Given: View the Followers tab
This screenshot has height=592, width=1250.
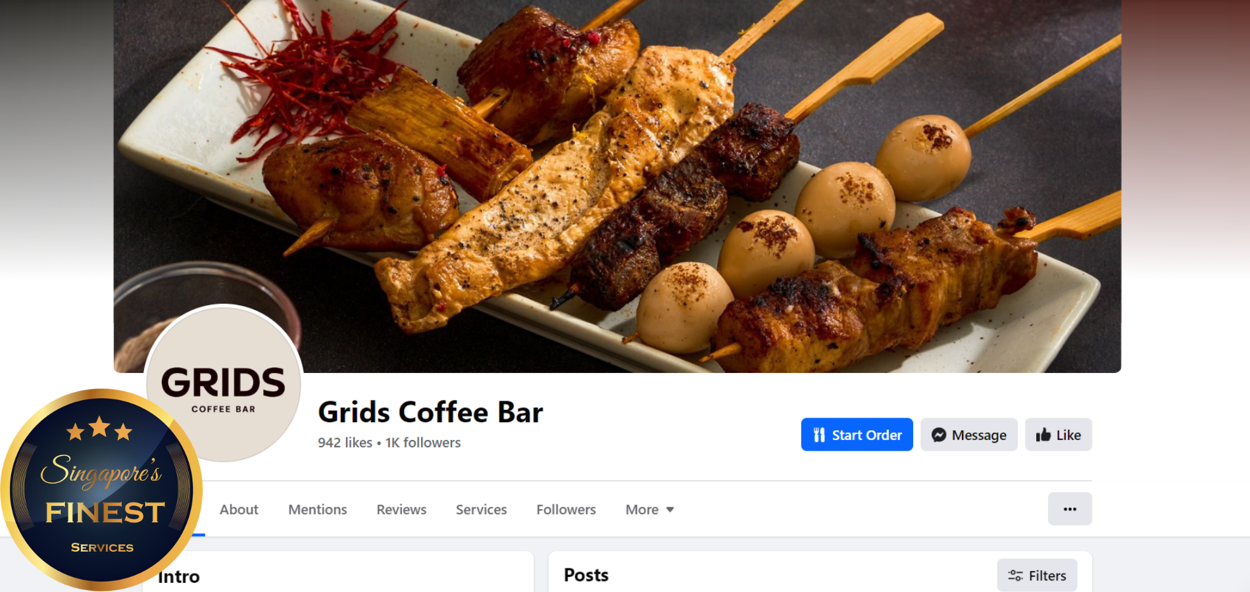Looking at the screenshot, I should (566, 510).
